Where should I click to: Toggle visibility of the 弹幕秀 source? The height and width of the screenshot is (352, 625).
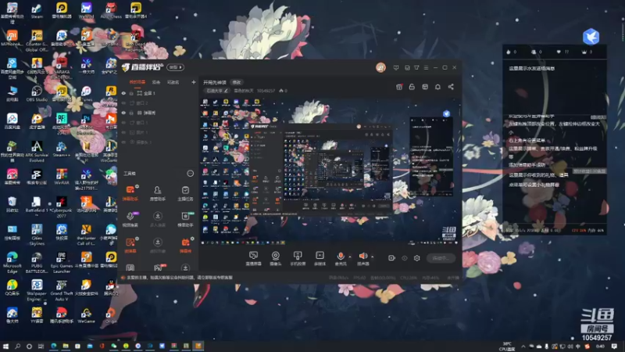click(123, 113)
